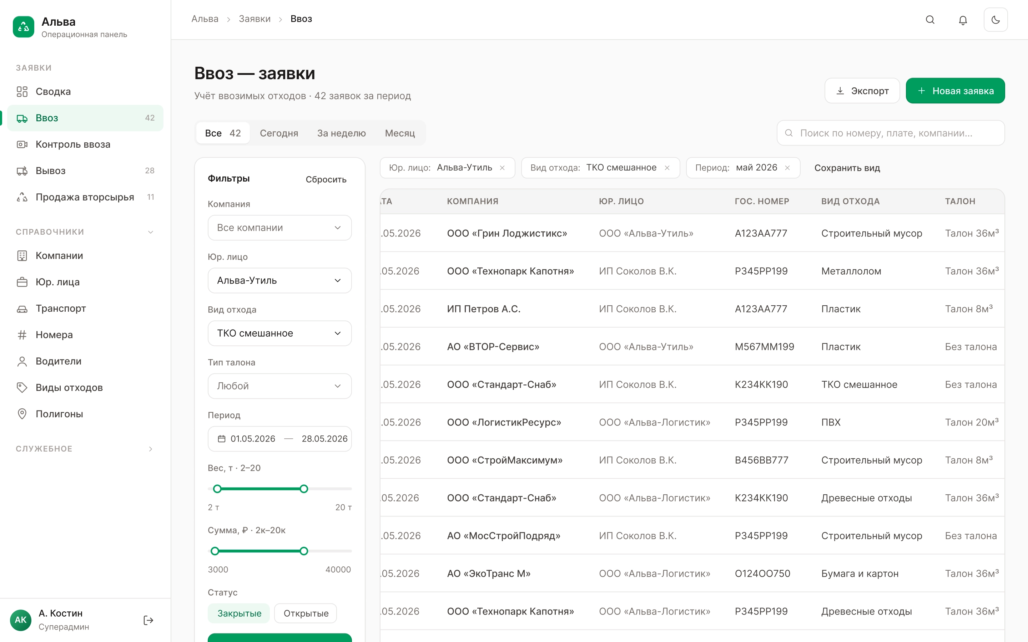Screen dimensions: 1028x642
Task: Toggle the Закрытые status chip
Action: [x=239, y=613]
